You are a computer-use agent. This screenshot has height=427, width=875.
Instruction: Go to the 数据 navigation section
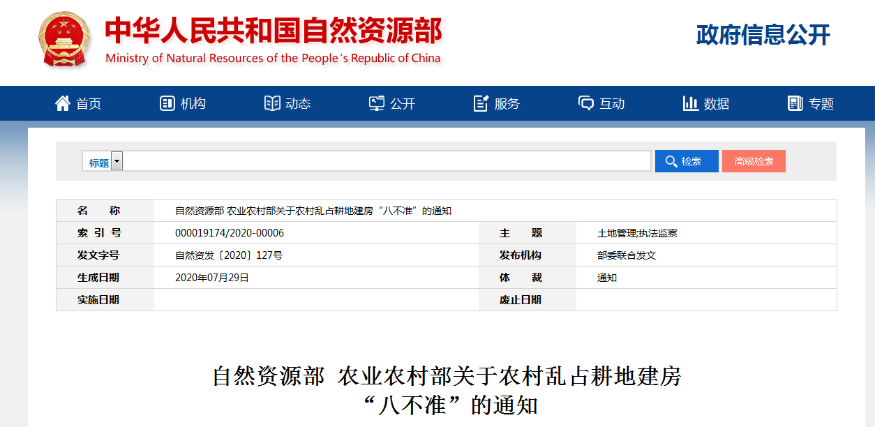tap(717, 104)
